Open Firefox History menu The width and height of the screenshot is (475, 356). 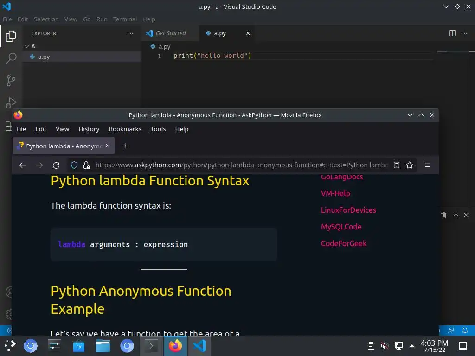pyautogui.click(x=89, y=129)
